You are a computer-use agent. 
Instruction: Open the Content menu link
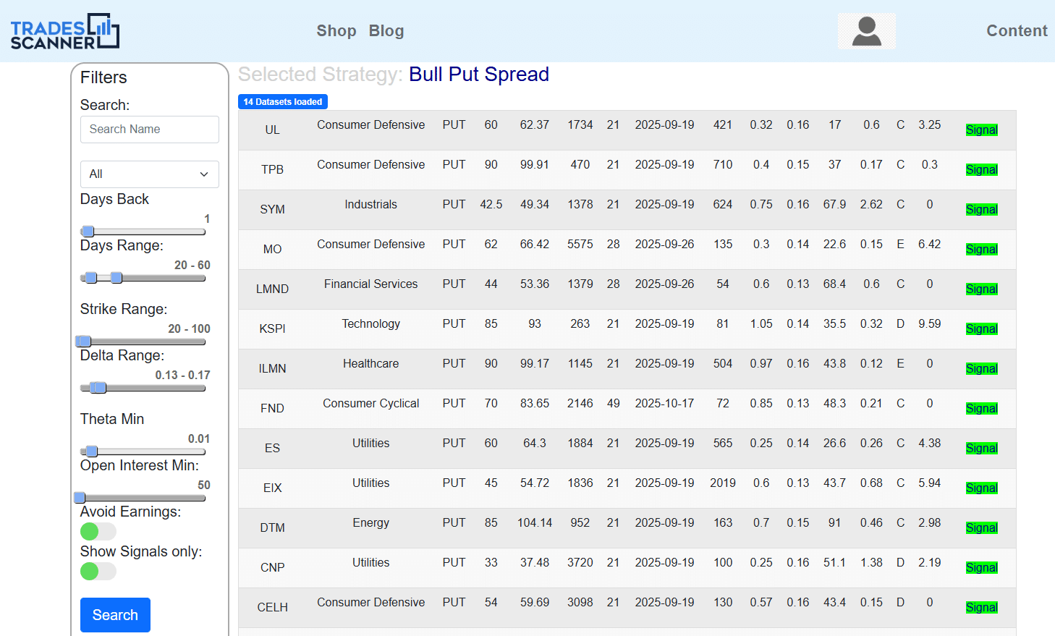point(1016,31)
